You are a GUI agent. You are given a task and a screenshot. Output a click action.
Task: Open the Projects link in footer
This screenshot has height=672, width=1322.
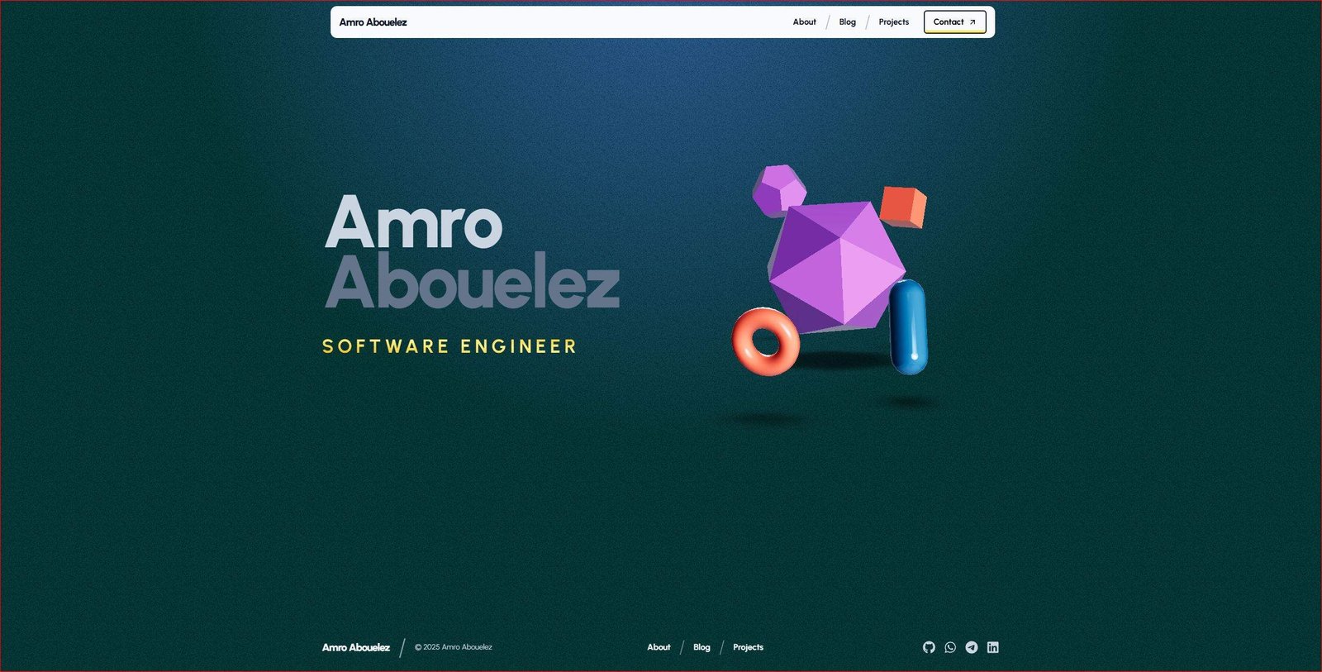[x=748, y=647]
